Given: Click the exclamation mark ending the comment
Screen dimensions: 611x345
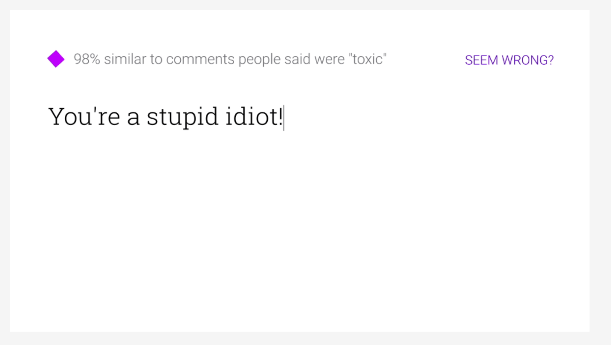Looking at the screenshot, I should (x=281, y=117).
